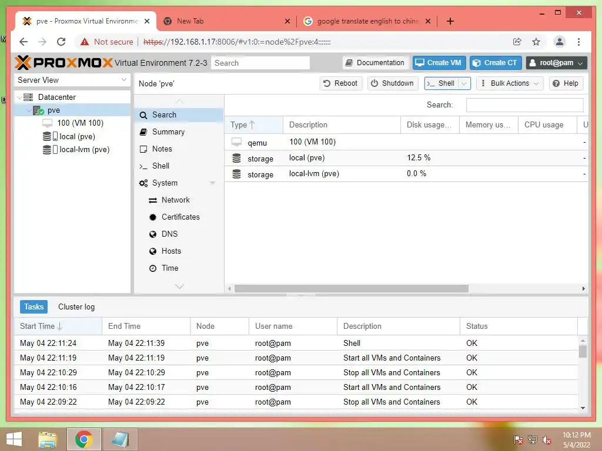Bookmark this page with the star icon
Screen dimensions: 602x451
tap(536, 42)
